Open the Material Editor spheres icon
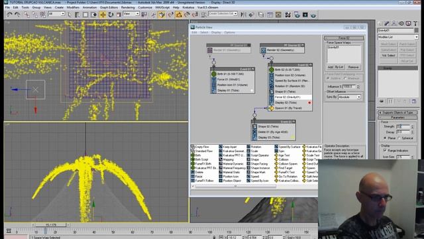The image size is (424, 239). (x=288, y=15)
